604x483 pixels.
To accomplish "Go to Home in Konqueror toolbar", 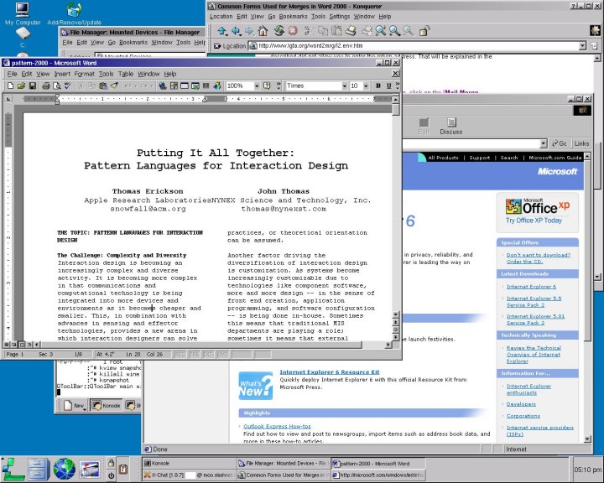I will click(x=263, y=31).
